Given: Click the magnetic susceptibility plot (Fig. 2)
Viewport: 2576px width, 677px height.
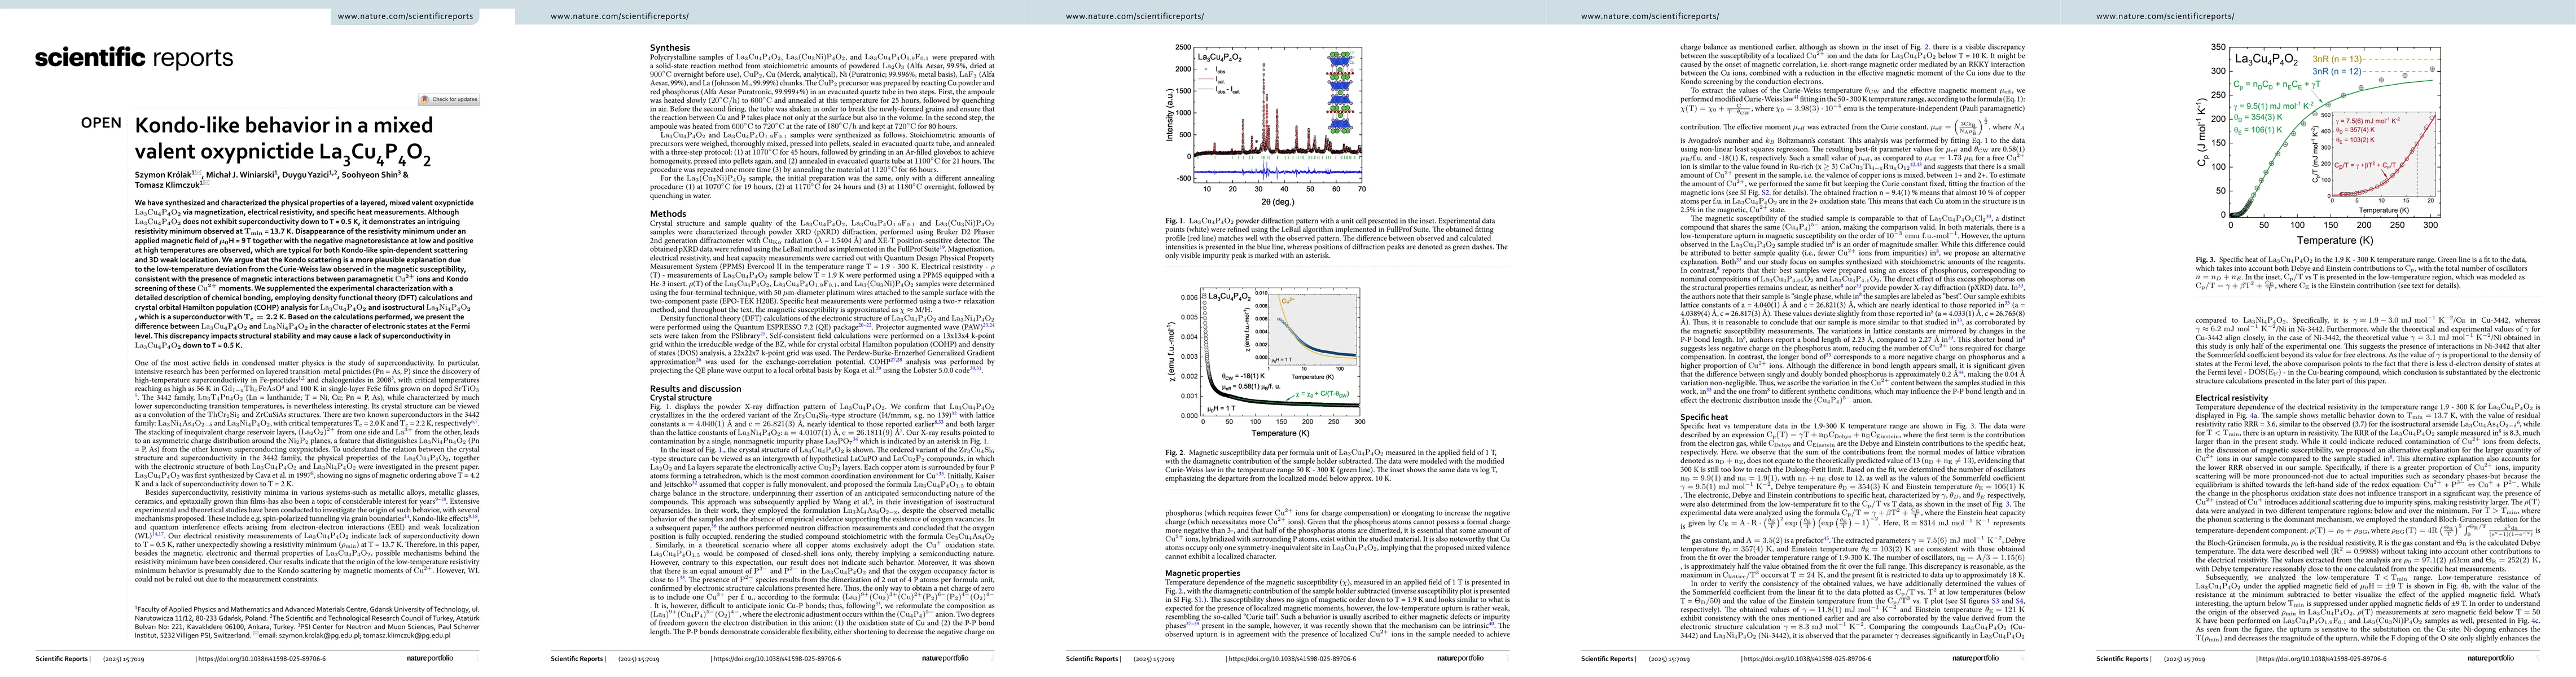Looking at the screenshot, I should click(x=1268, y=362).
